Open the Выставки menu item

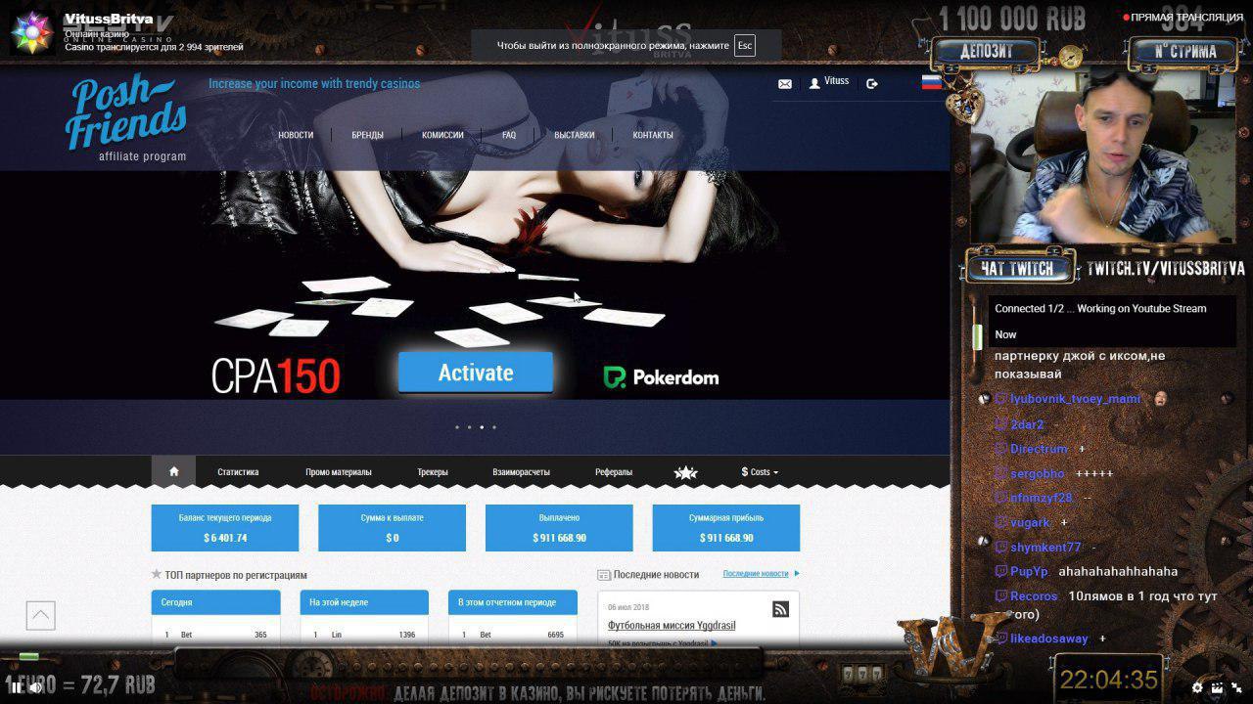click(x=574, y=135)
